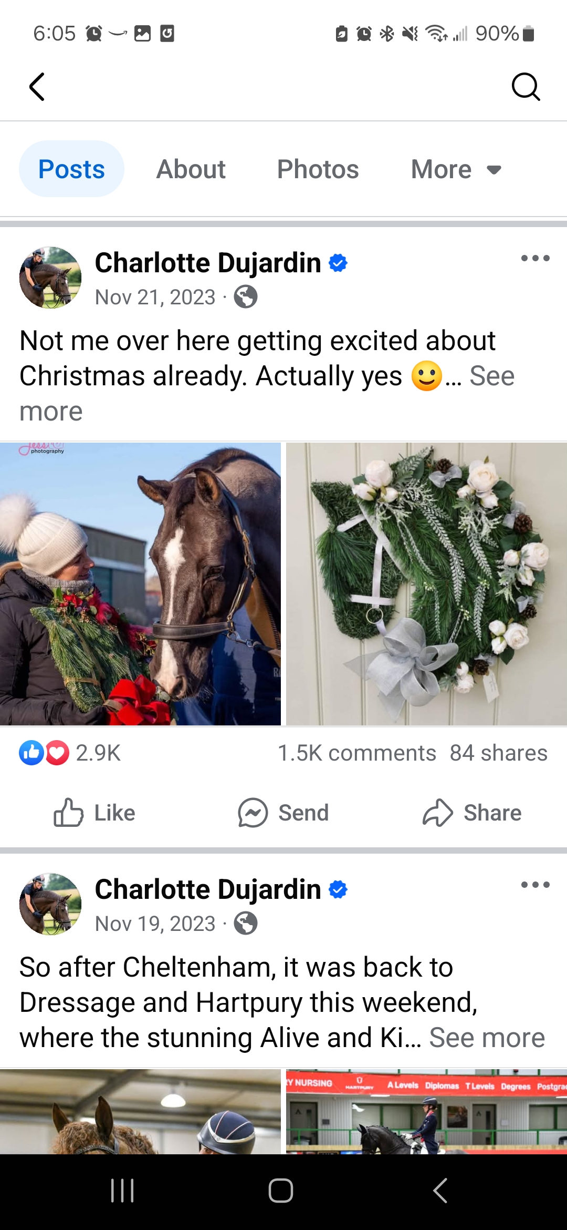567x1230 pixels.
Task: Tap the back arrow at top left
Action: click(x=37, y=87)
